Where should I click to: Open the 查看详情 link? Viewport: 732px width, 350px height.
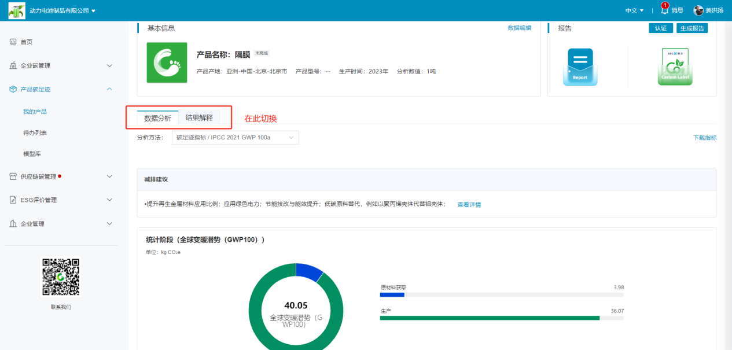[x=469, y=204]
